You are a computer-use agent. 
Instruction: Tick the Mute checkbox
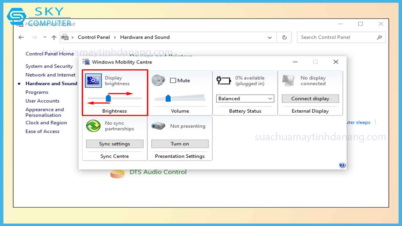pos(173,80)
